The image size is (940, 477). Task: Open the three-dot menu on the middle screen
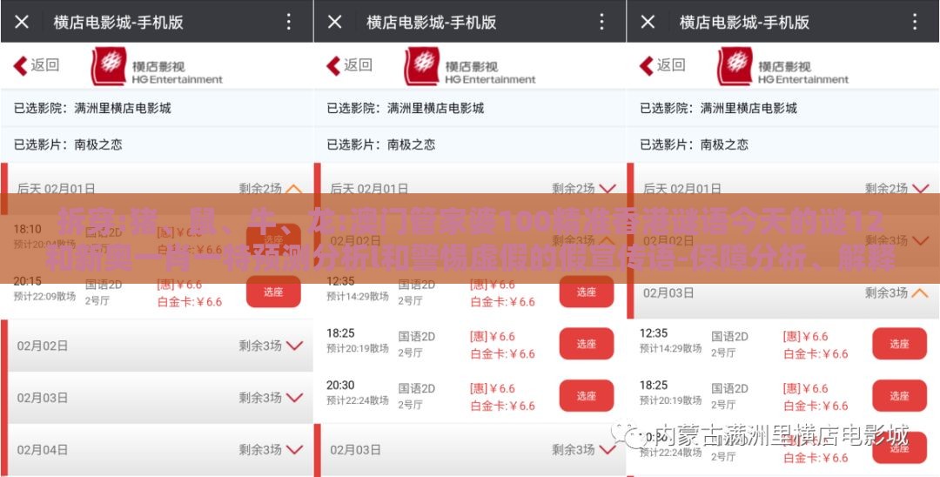tap(602, 22)
